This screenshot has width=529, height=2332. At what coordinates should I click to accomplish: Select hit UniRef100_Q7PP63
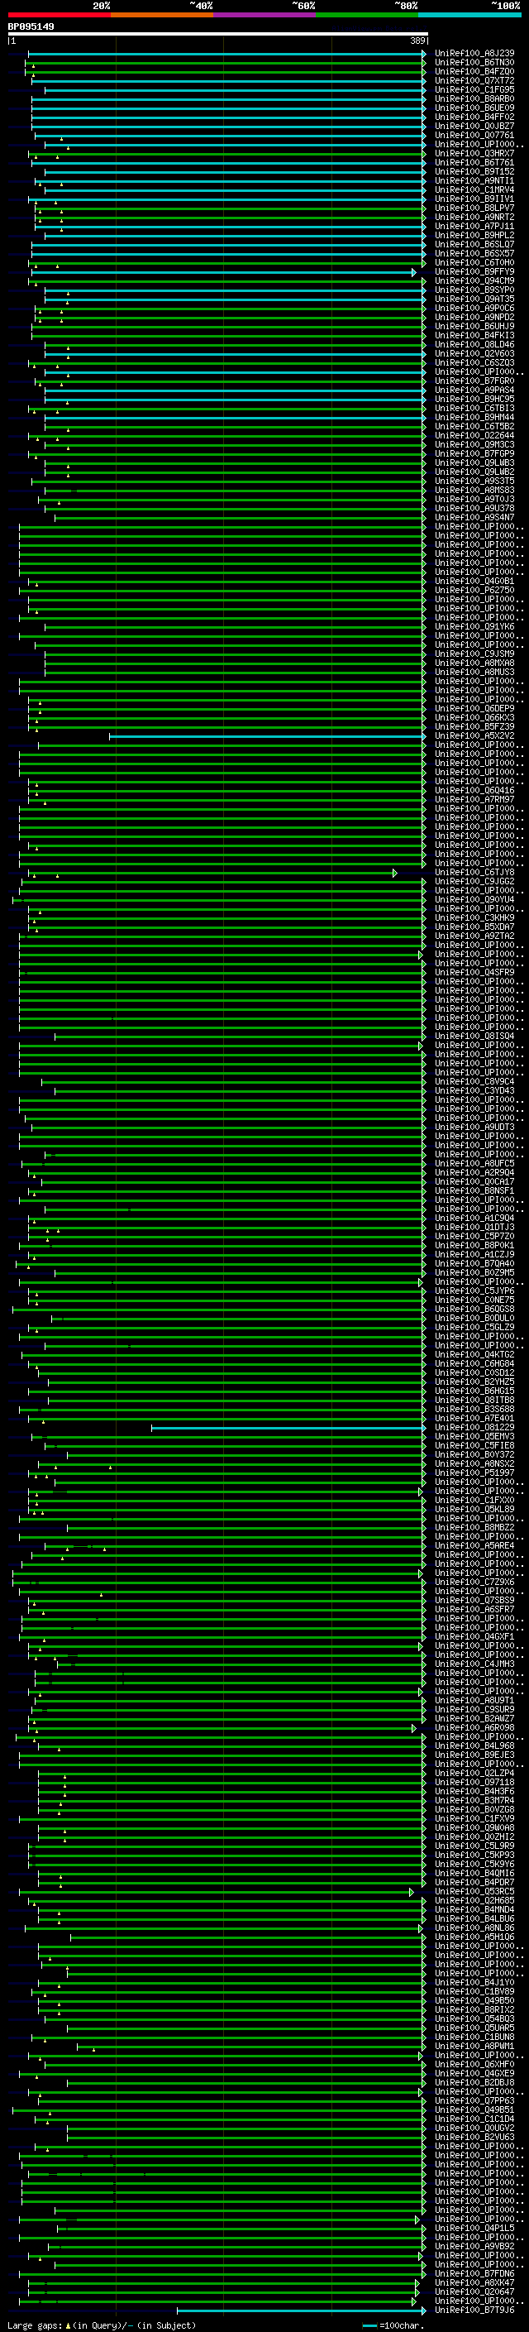[474, 2101]
